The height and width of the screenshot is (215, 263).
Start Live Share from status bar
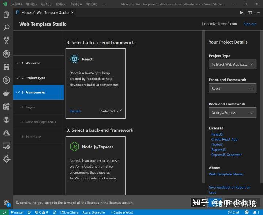(69, 212)
